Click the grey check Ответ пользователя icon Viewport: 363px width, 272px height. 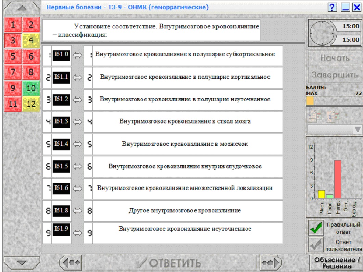coord(316,245)
